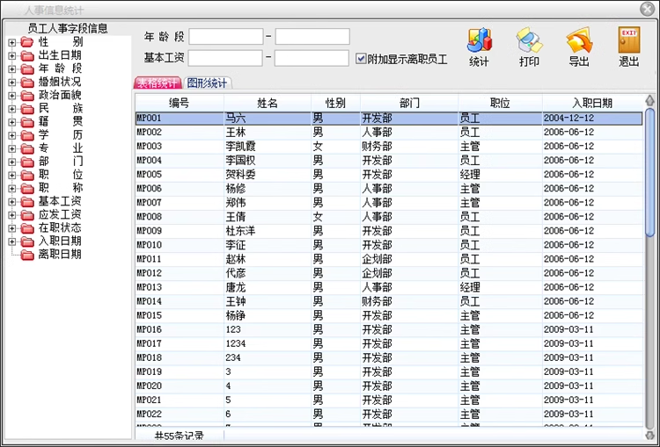Select the 出生日期 folder icon
Image resolution: width=660 pixels, height=447 pixels.
(x=27, y=55)
